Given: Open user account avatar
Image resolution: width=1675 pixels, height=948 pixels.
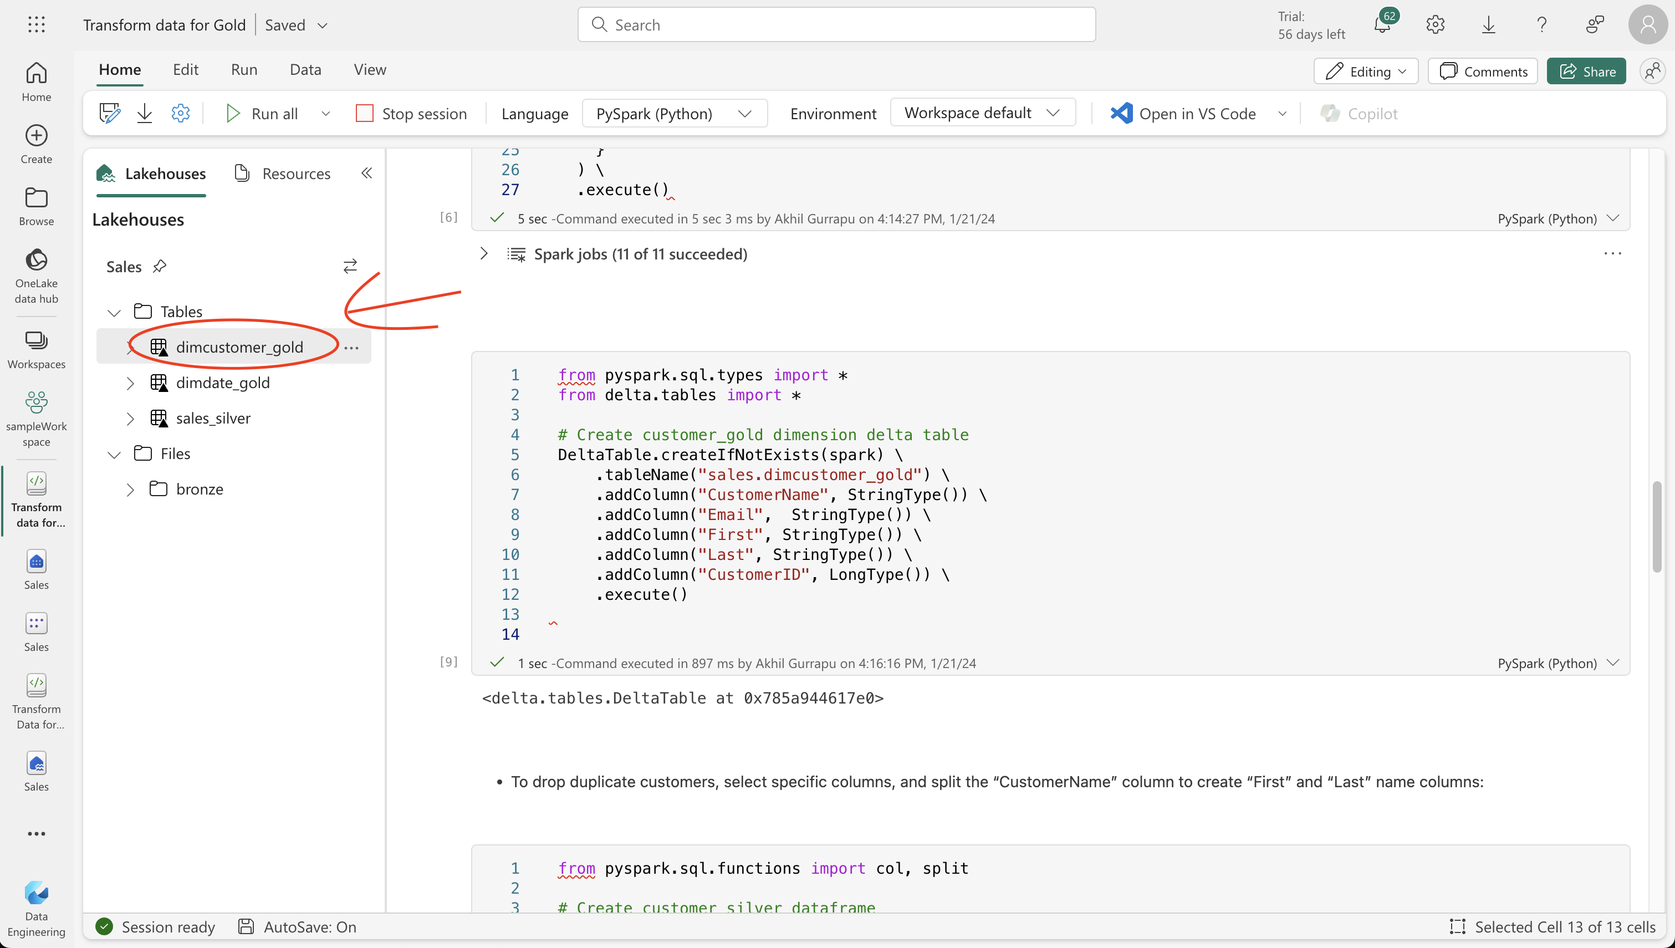Looking at the screenshot, I should click(x=1648, y=25).
